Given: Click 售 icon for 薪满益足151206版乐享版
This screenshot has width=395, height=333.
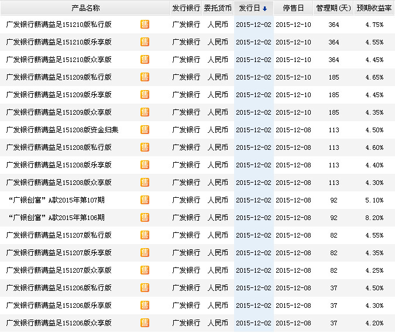Looking at the screenshot, I should [x=145, y=305].
